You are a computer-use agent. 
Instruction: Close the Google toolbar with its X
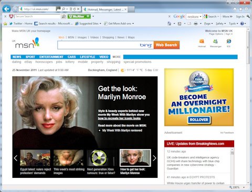pos(169,16)
